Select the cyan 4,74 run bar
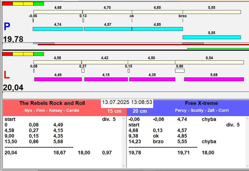Viewport: 249px width, 171px height. click(x=58, y=29)
